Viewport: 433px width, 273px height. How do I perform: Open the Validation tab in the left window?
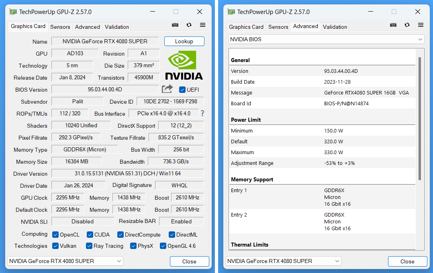click(117, 27)
